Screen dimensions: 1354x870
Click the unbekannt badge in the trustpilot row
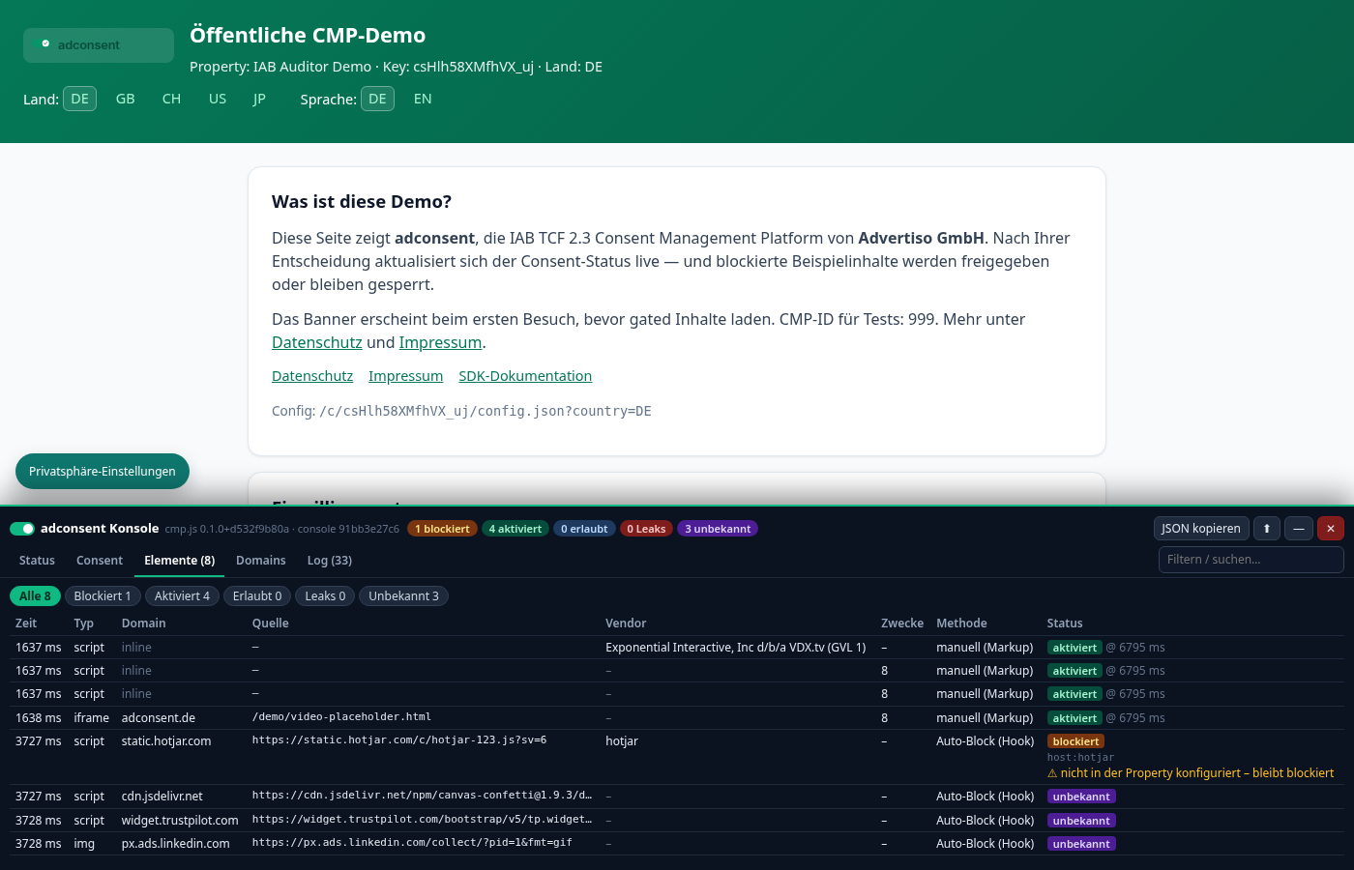[x=1081, y=821]
